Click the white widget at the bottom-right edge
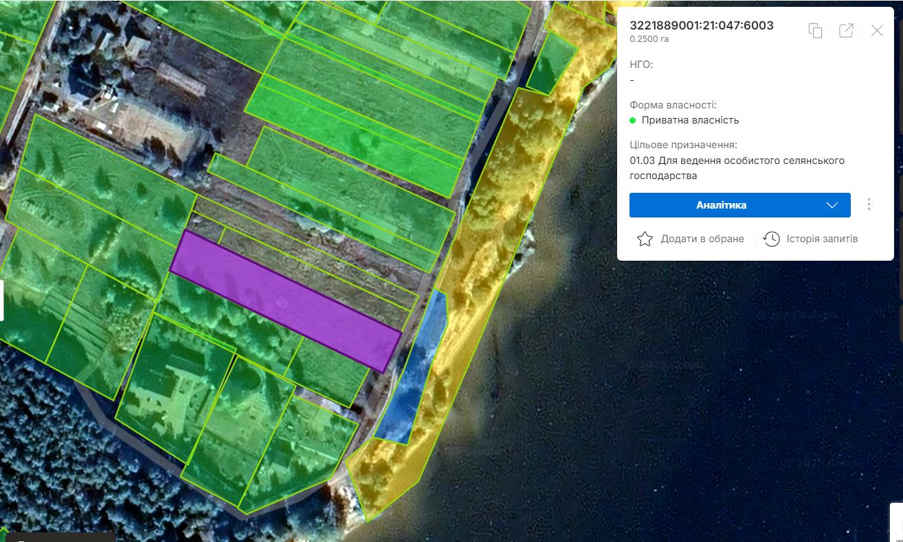The width and height of the screenshot is (903, 542). [896, 521]
